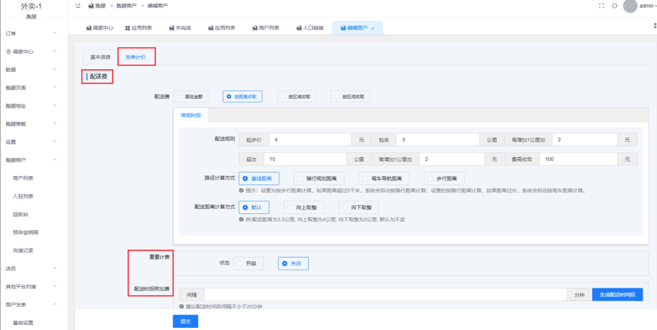Click the admin user avatar
657x330 pixels.
pyautogui.click(x=630, y=6)
